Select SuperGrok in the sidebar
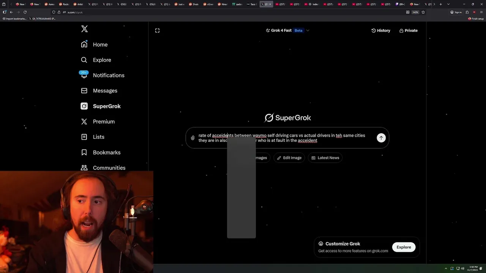Screen dimensions: 486x273 [x=101, y=106]
